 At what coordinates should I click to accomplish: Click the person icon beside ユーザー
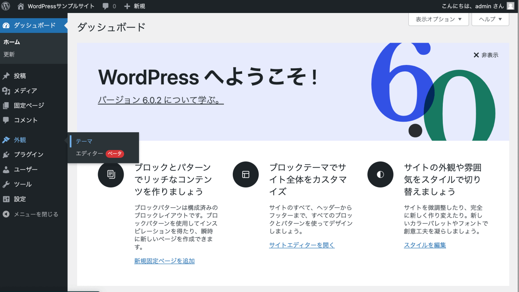click(x=6, y=170)
